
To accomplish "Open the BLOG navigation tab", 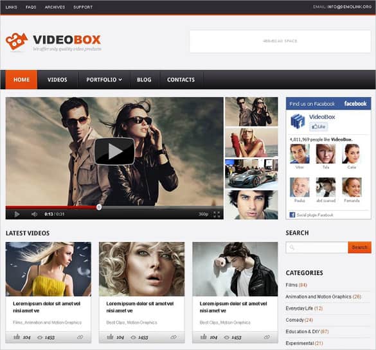I will point(144,80).
